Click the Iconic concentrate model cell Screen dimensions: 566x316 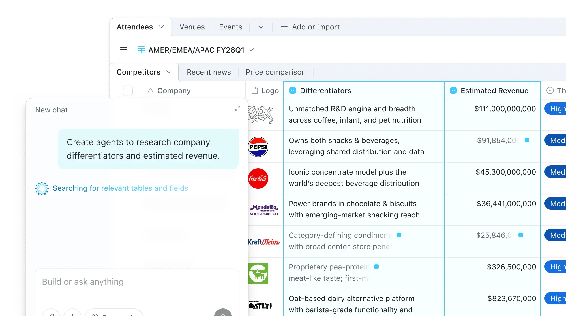coord(364,178)
